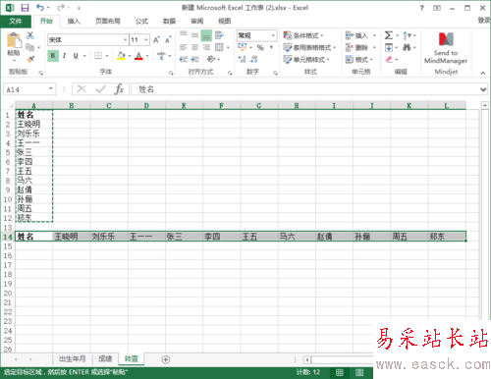This screenshot has height=379, width=491.
Task: Click the Redo arrow icon
Action: (x=61, y=7)
